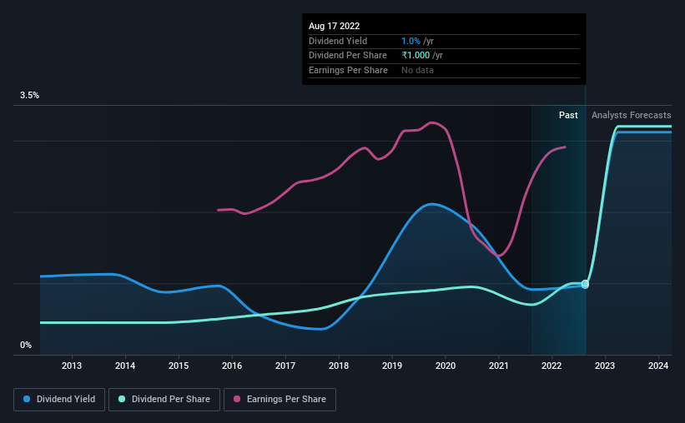Toggle the Earnings Per Share legend button

[x=280, y=400]
